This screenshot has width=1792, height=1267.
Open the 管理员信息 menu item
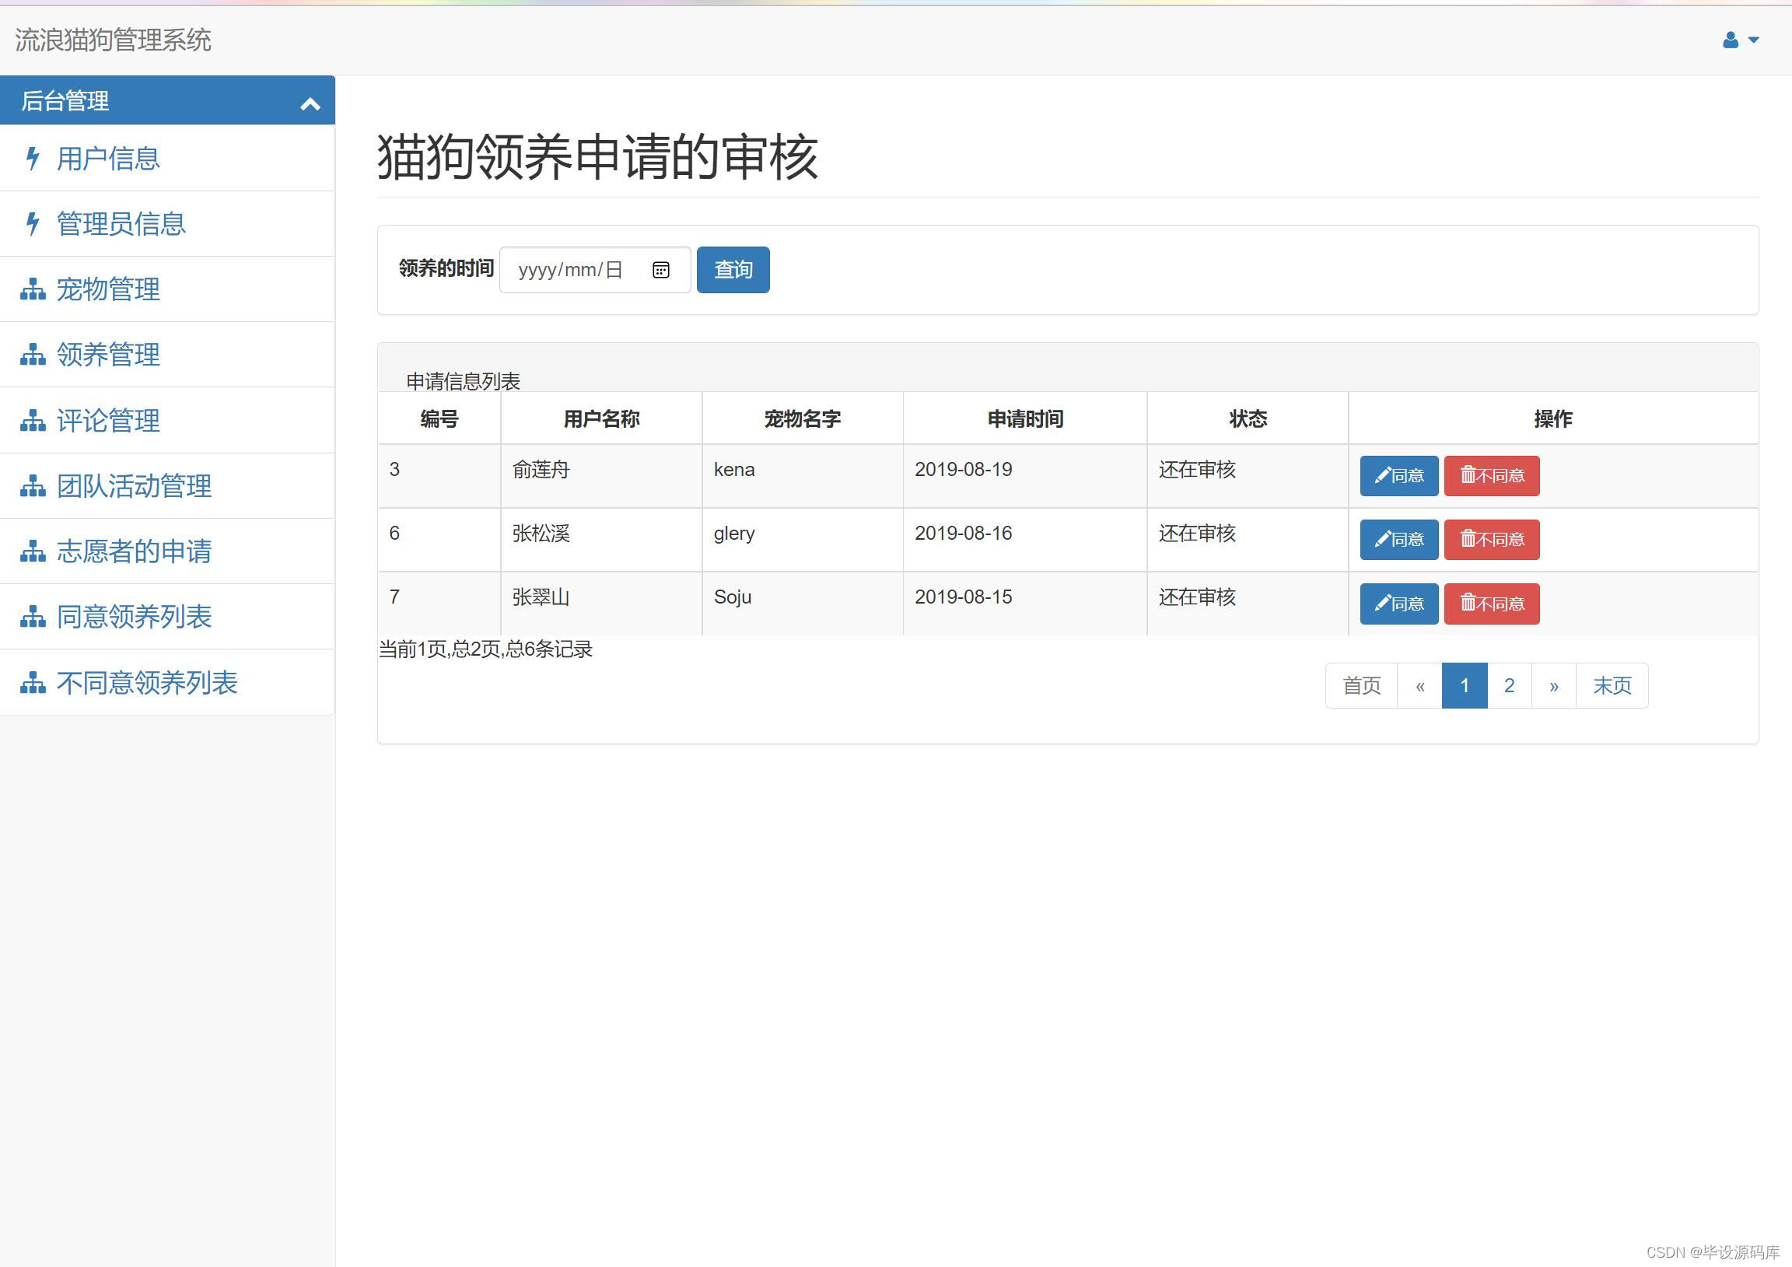click(167, 224)
